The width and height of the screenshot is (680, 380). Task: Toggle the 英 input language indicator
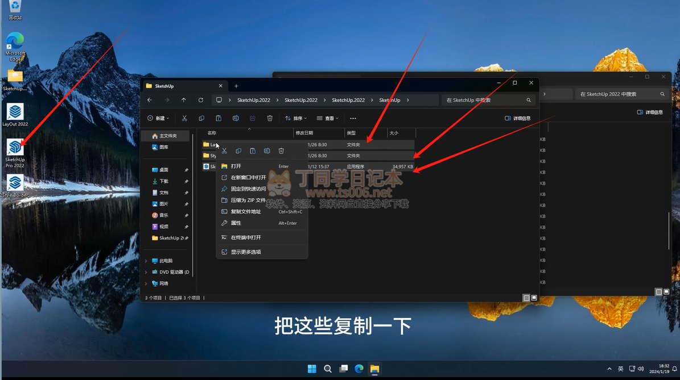click(621, 369)
